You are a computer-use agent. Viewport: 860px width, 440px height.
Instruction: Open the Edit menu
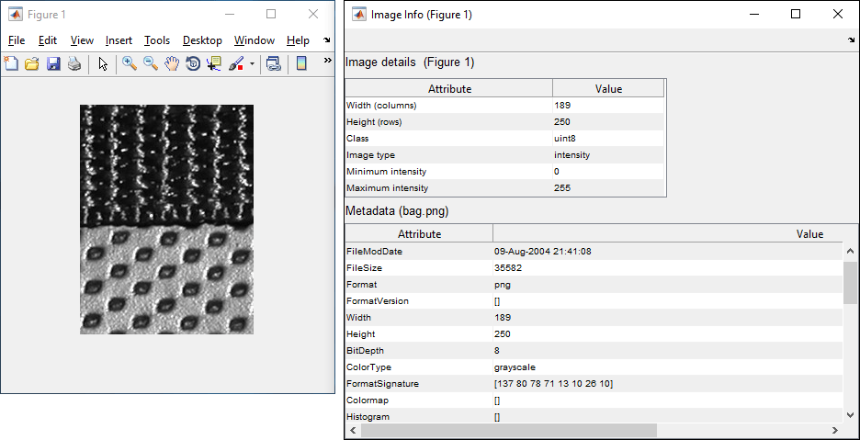[x=48, y=40]
